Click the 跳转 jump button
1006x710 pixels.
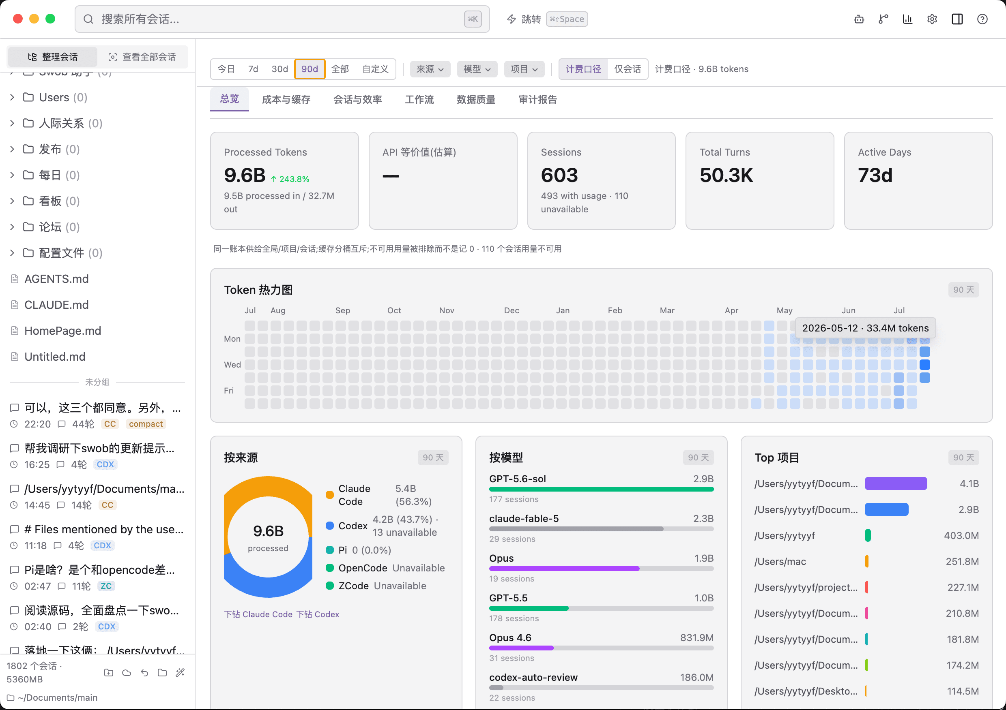coord(547,19)
